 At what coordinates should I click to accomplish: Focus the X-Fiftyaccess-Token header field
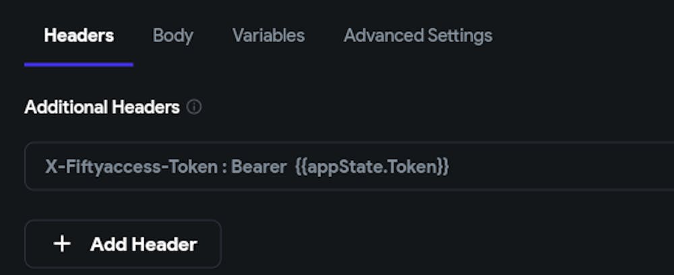[x=349, y=166]
